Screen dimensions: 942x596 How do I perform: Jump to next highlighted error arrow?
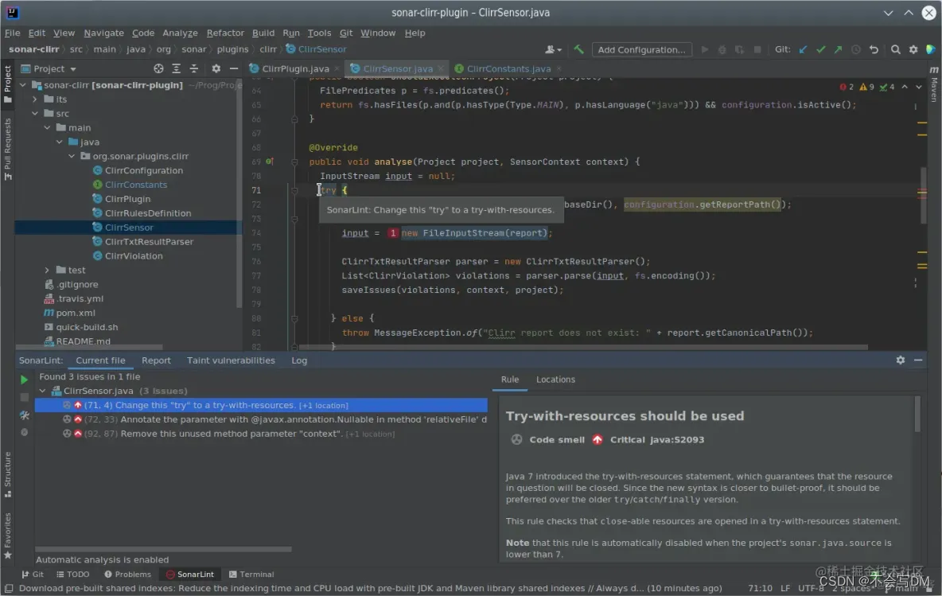click(919, 87)
